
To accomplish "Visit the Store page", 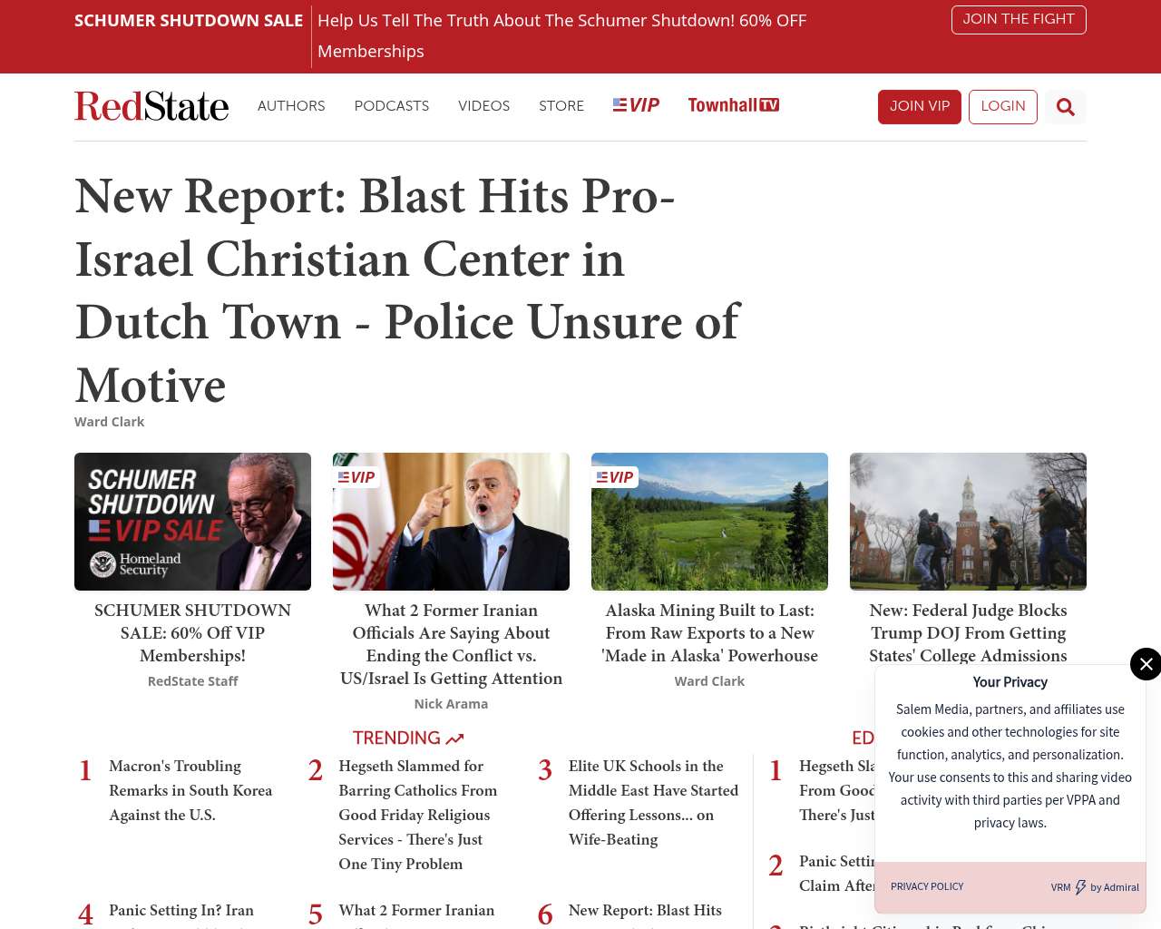I will (x=561, y=106).
